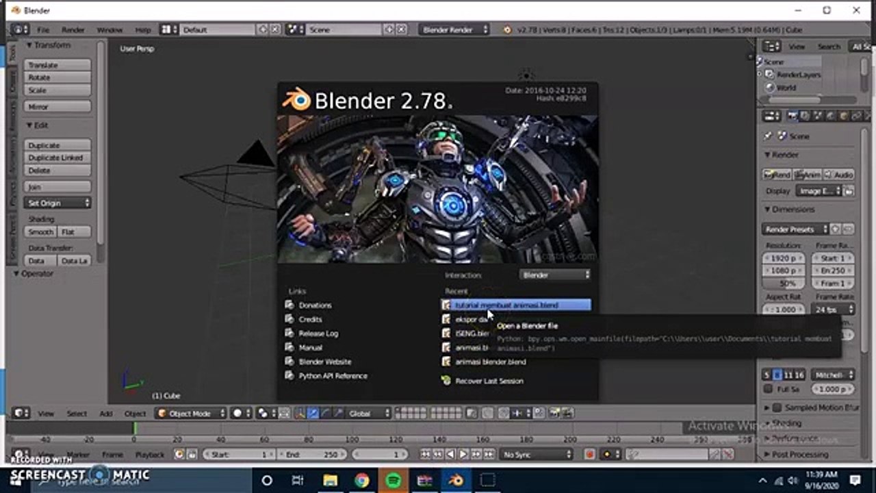Open File Explorer from the taskbar
The height and width of the screenshot is (493, 876).
330,481
